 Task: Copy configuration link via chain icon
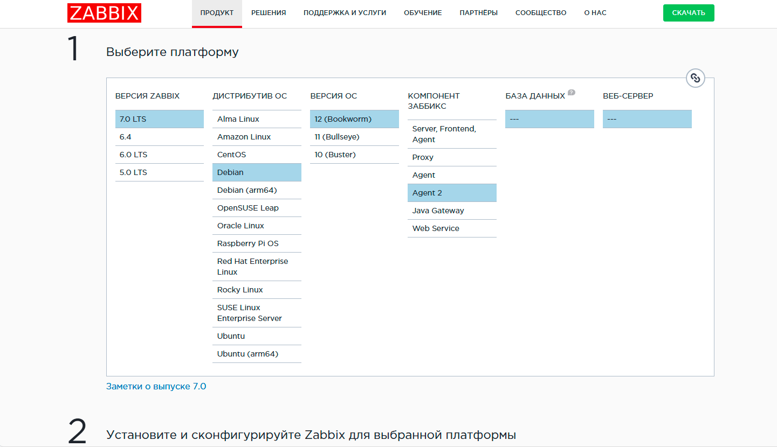coord(696,78)
